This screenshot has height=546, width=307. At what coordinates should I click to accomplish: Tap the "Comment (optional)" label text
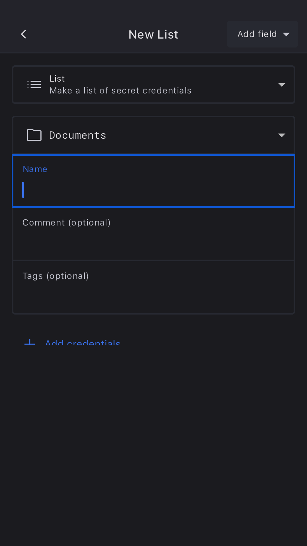(x=66, y=223)
